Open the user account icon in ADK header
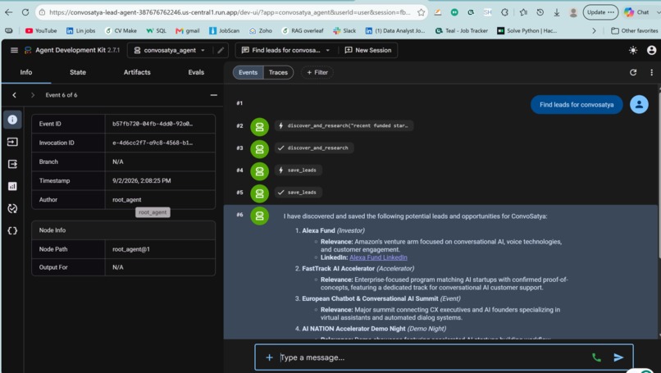Screen dimensions: 661x373 [x=651, y=50]
